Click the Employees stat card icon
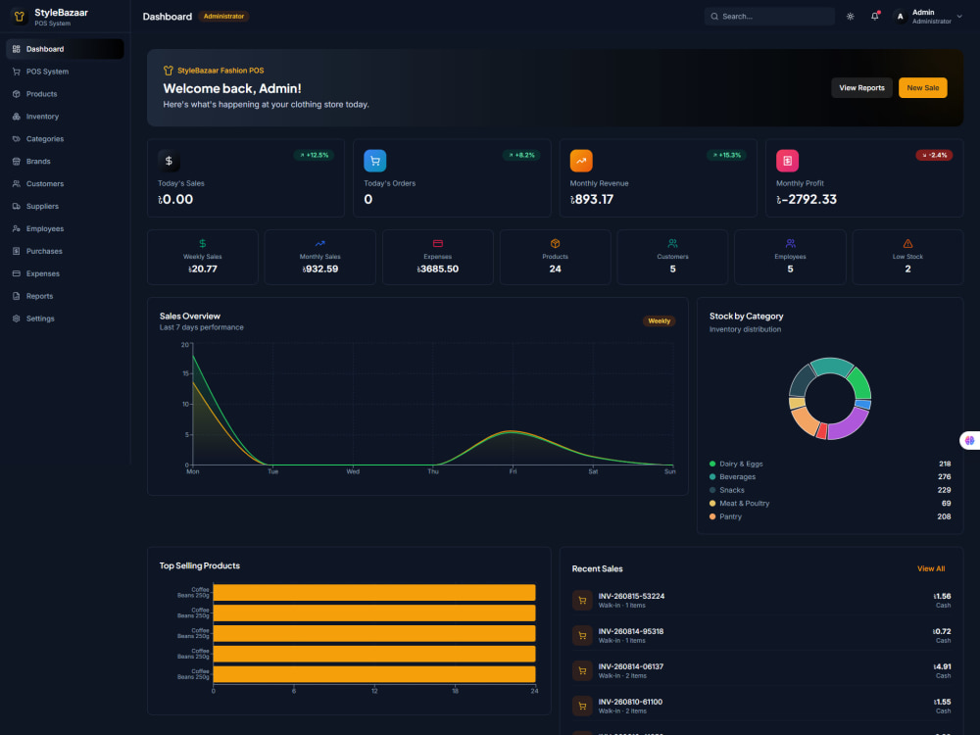 tap(790, 244)
